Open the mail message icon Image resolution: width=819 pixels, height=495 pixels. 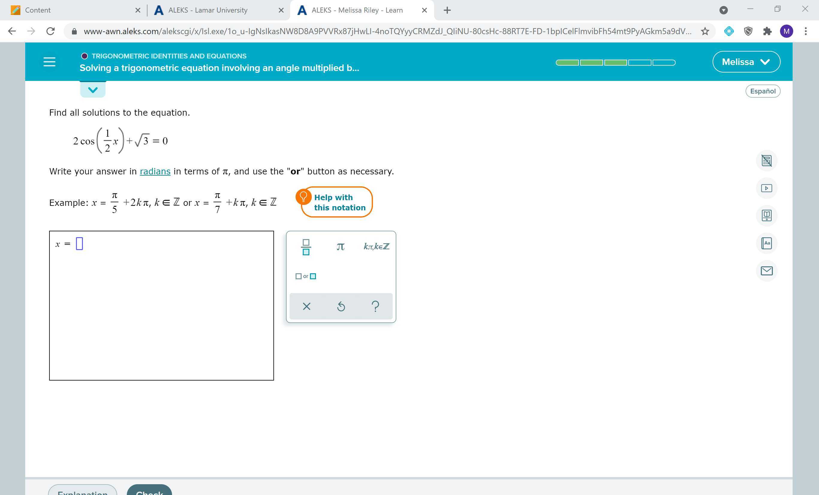point(766,271)
